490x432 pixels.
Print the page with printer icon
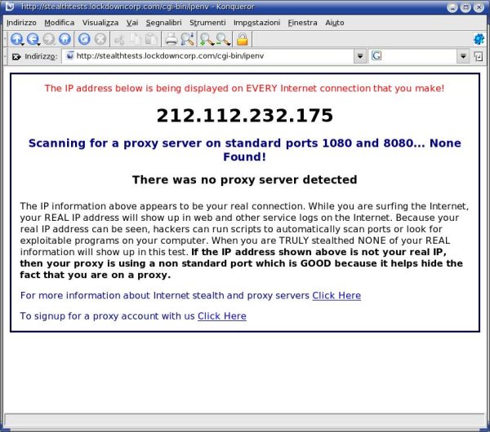pos(171,39)
